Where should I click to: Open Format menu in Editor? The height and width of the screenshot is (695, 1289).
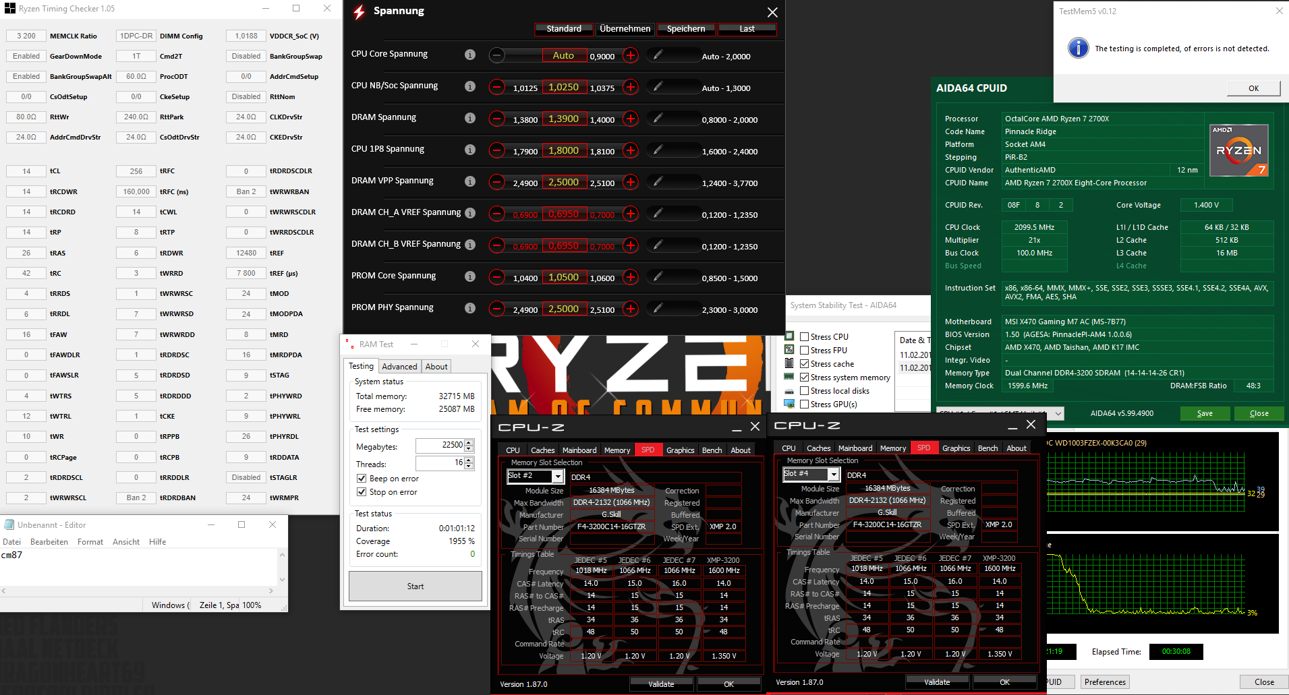coord(90,542)
